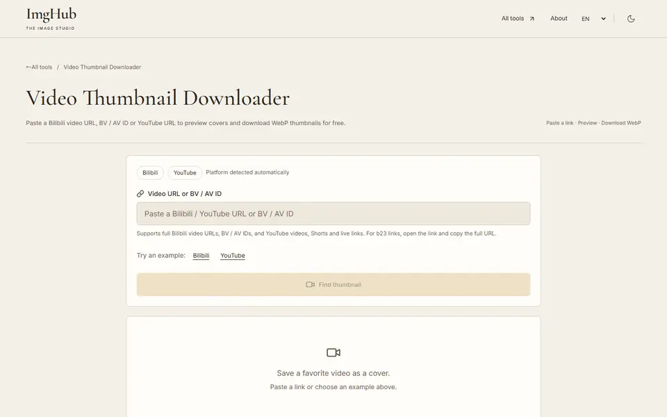Click the Try an example label

click(x=160, y=255)
